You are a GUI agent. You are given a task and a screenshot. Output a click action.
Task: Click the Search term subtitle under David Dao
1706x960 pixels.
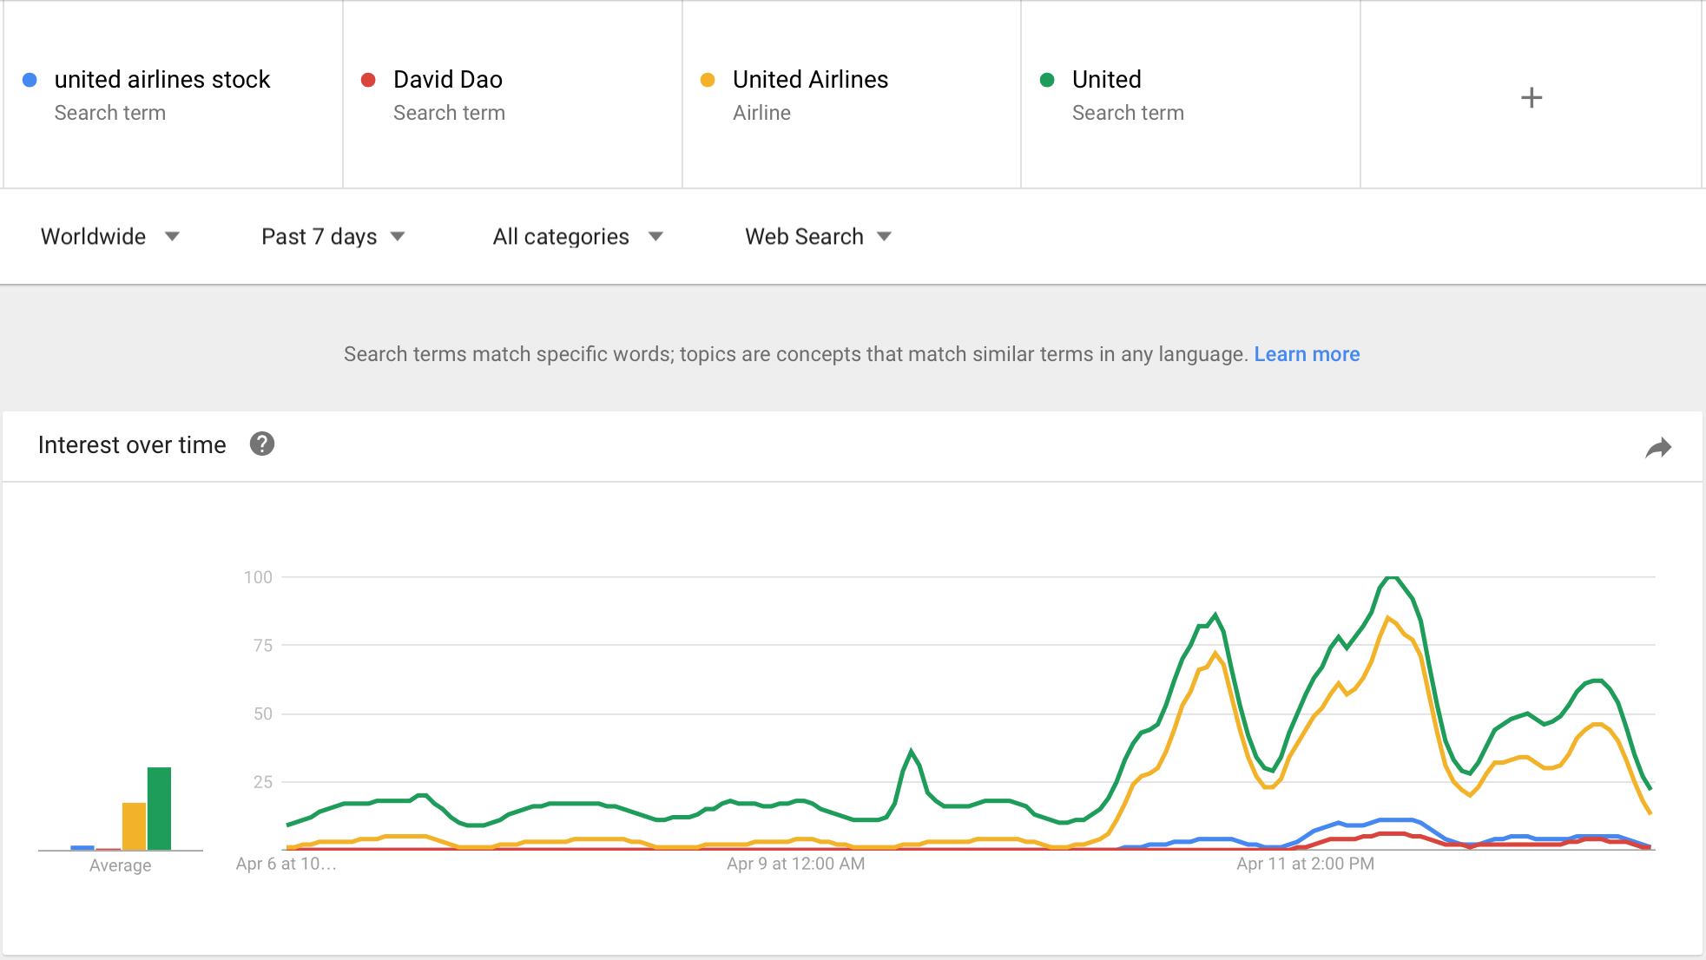[449, 113]
